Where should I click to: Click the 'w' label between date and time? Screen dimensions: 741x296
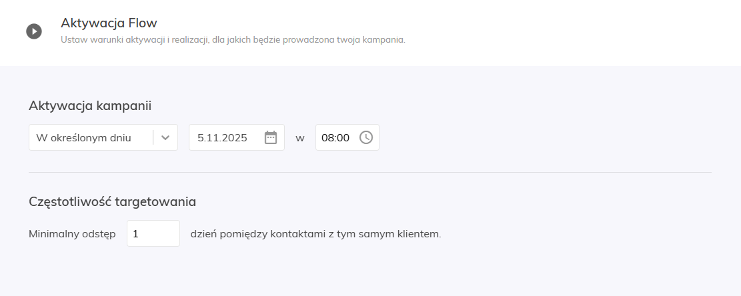tap(300, 138)
